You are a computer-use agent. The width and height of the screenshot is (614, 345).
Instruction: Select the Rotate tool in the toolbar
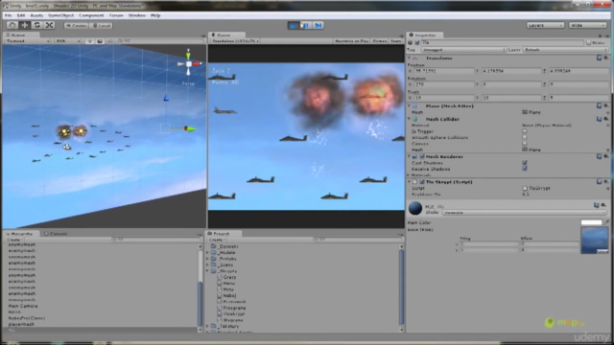[x=37, y=25]
